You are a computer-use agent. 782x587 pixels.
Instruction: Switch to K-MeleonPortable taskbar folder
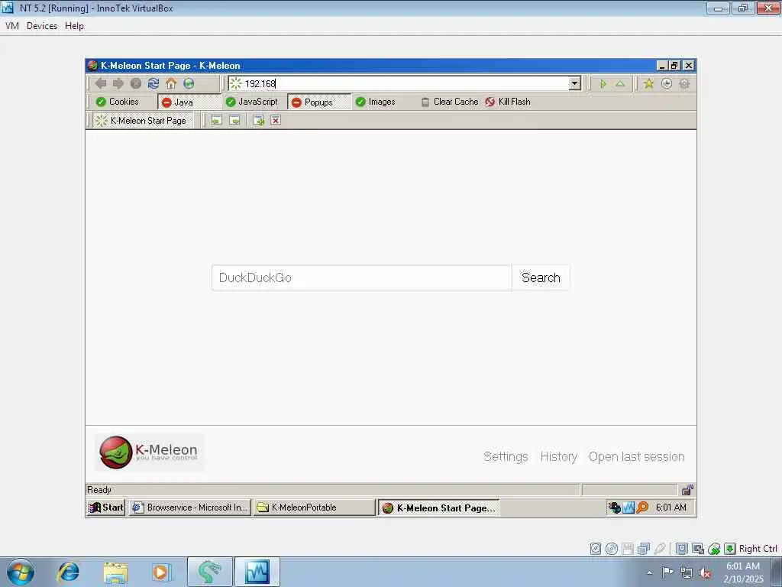coord(314,508)
